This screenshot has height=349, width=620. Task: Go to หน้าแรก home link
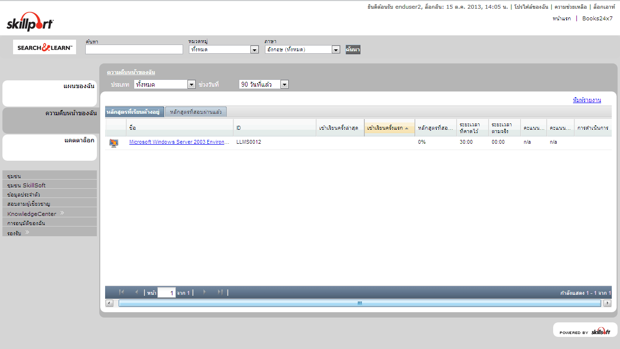click(561, 18)
